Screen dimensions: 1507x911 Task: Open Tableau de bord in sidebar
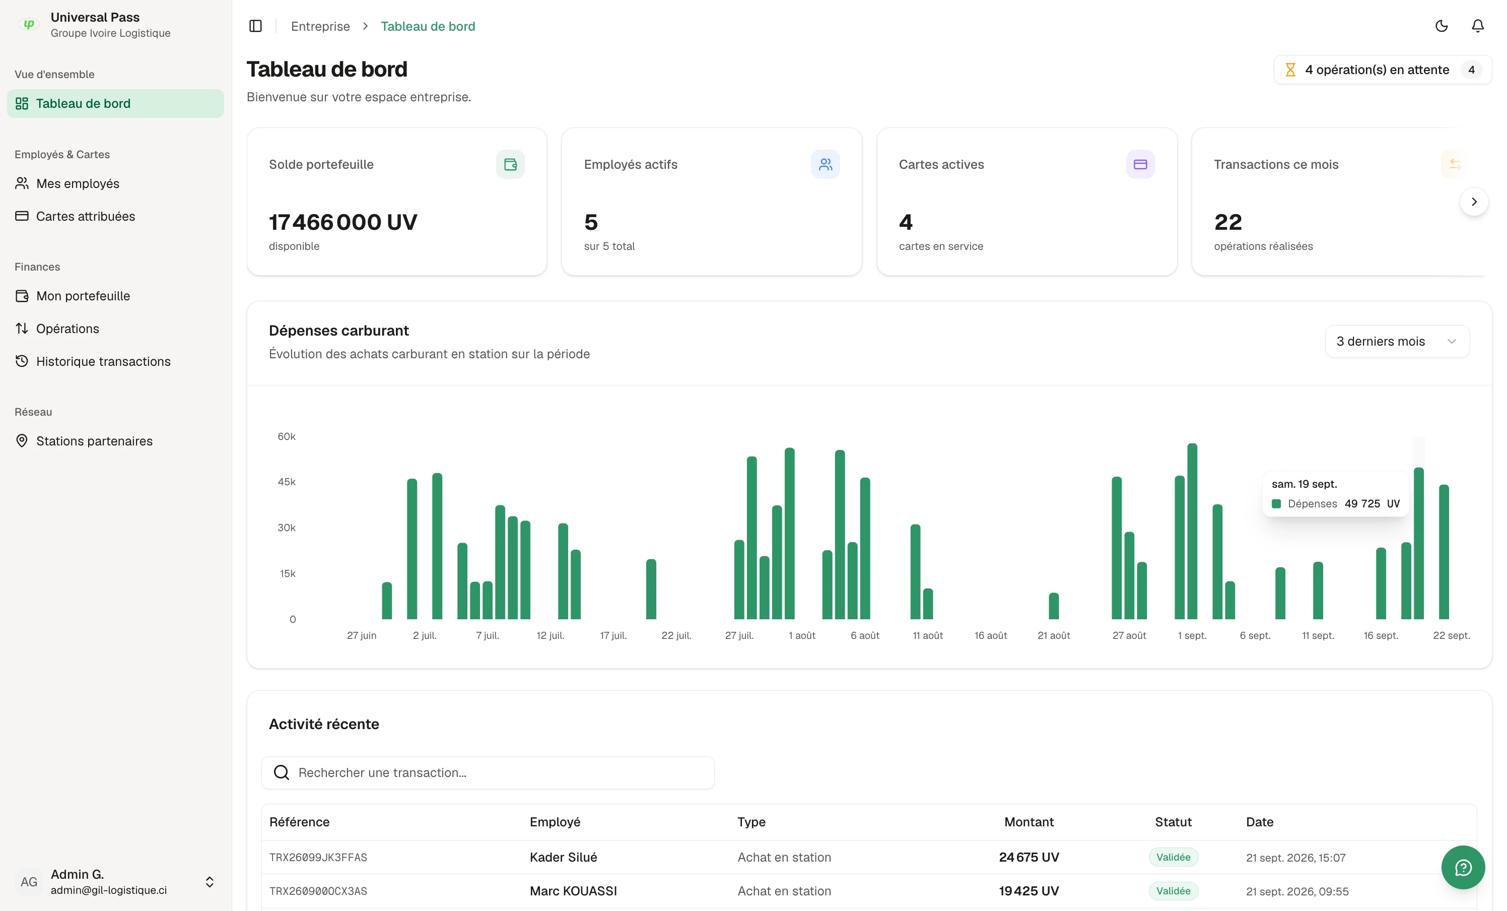click(x=116, y=103)
